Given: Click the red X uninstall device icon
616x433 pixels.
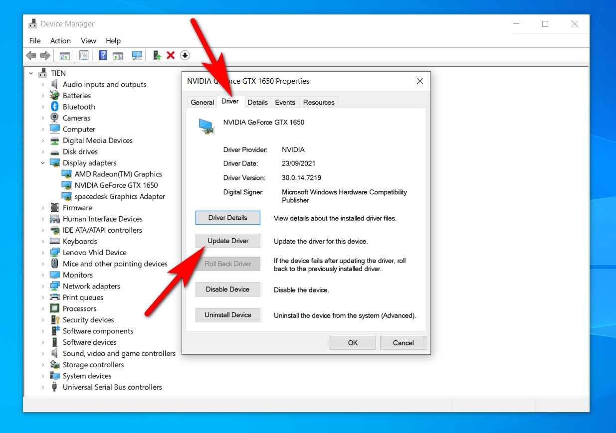Looking at the screenshot, I should [171, 55].
